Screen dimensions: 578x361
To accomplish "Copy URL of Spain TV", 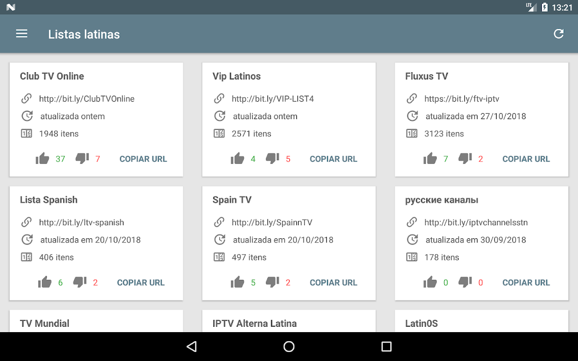I will [x=333, y=282].
